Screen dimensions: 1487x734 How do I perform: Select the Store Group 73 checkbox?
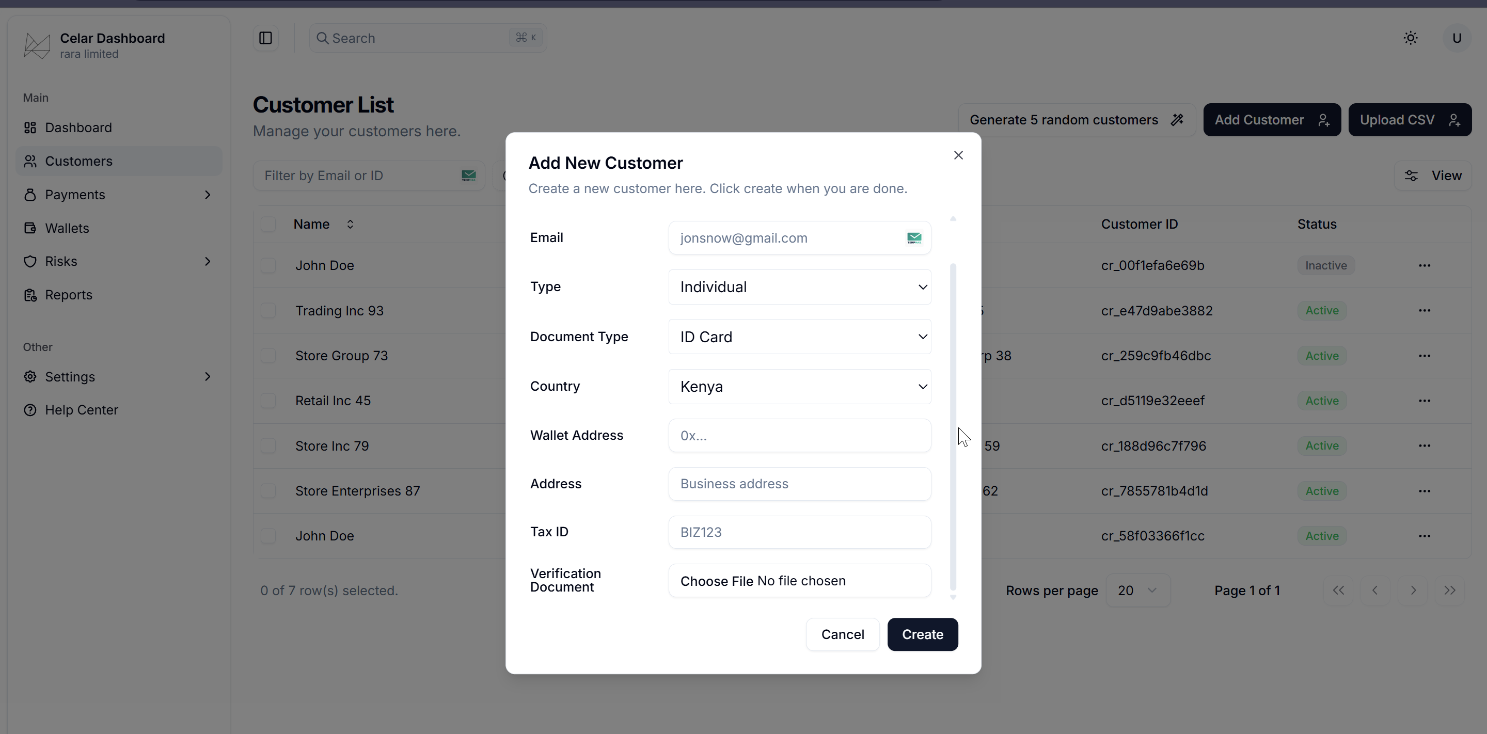pyautogui.click(x=268, y=356)
